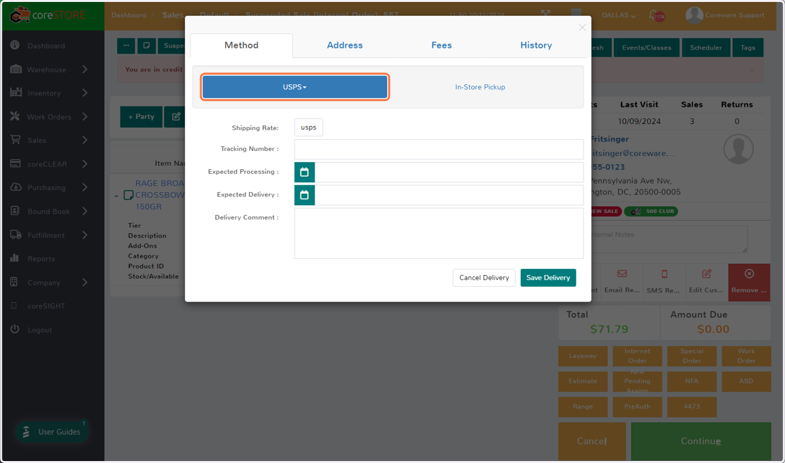Open the DALLAS location dropdown

[x=619, y=16]
